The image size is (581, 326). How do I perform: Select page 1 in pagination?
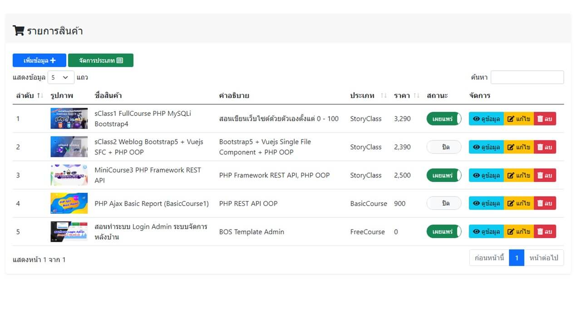click(x=517, y=258)
